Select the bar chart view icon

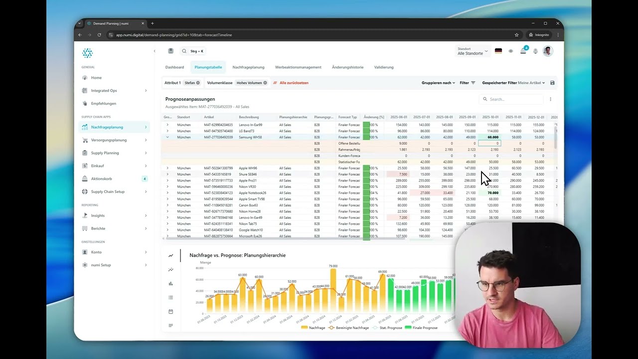170,283
